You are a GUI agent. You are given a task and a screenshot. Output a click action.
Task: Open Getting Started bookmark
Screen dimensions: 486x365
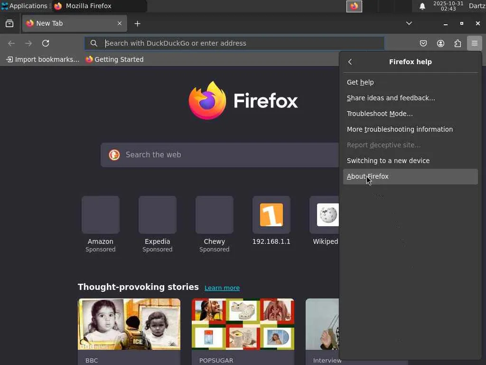click(x=115, y=59)
